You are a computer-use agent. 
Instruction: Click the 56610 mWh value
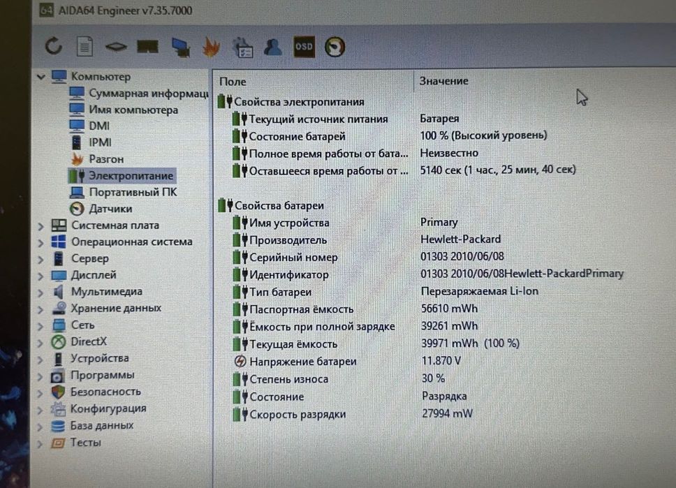tap(449, 309)
